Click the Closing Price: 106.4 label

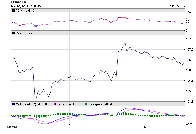(x=29, y=33)
